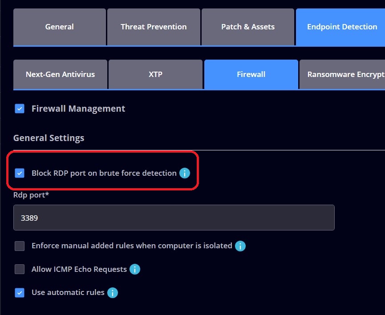Open info icon beside Block RDP port option

click(x=185, y=173)
